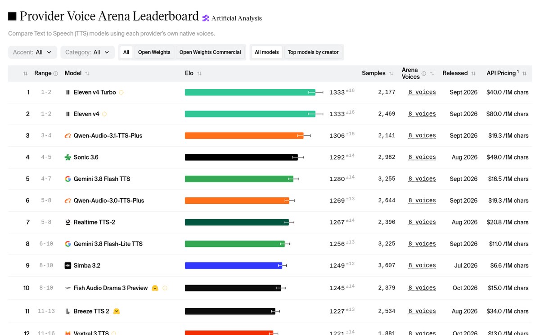Click the Qwen-Audio-3.0-TTS-Plus model name
Image resolution: width=540 pixels, height=335 pixels.
coord(109,201)
